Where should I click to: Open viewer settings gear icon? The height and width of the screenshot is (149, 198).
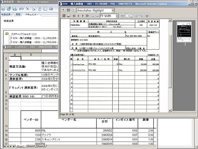coord(147,16)
